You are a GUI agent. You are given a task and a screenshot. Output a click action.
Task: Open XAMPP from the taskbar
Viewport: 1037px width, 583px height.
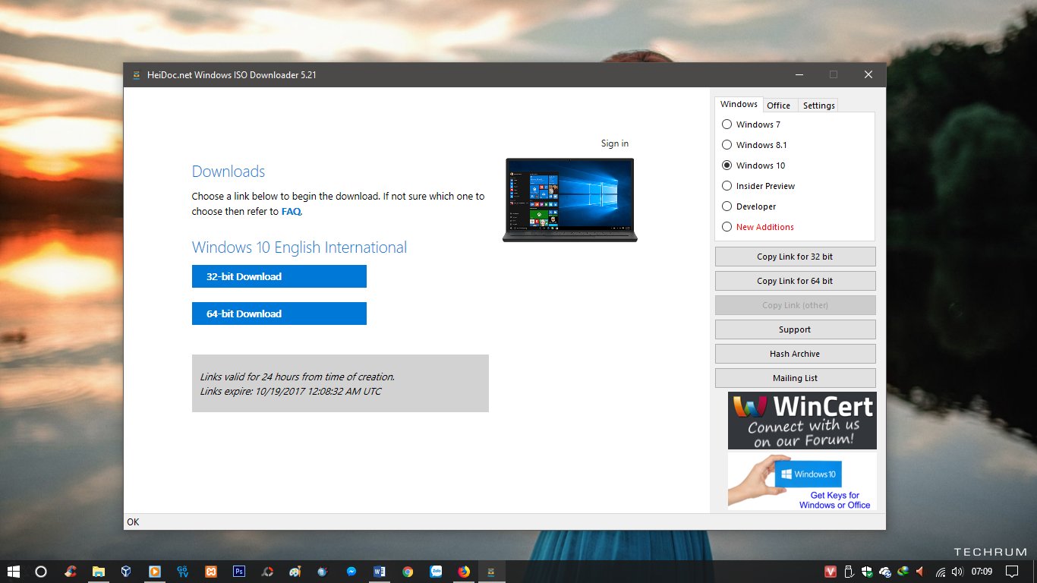211,572
